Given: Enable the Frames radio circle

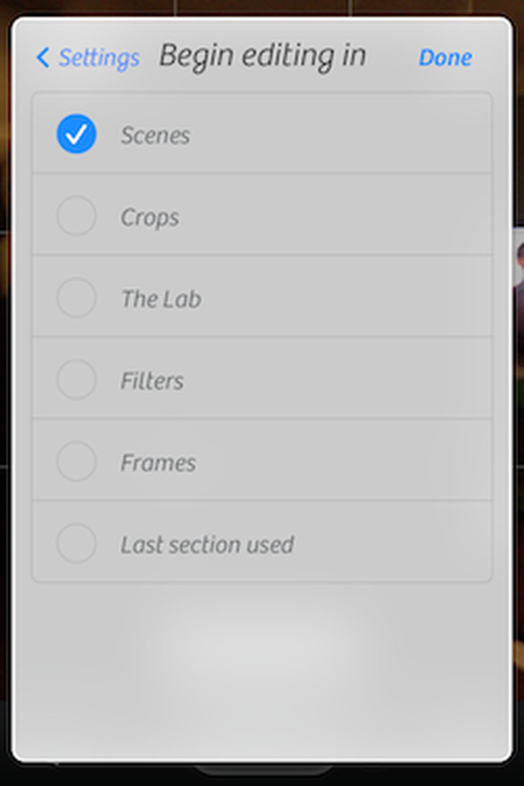Looking at the screenshot, I should (76, 462).
